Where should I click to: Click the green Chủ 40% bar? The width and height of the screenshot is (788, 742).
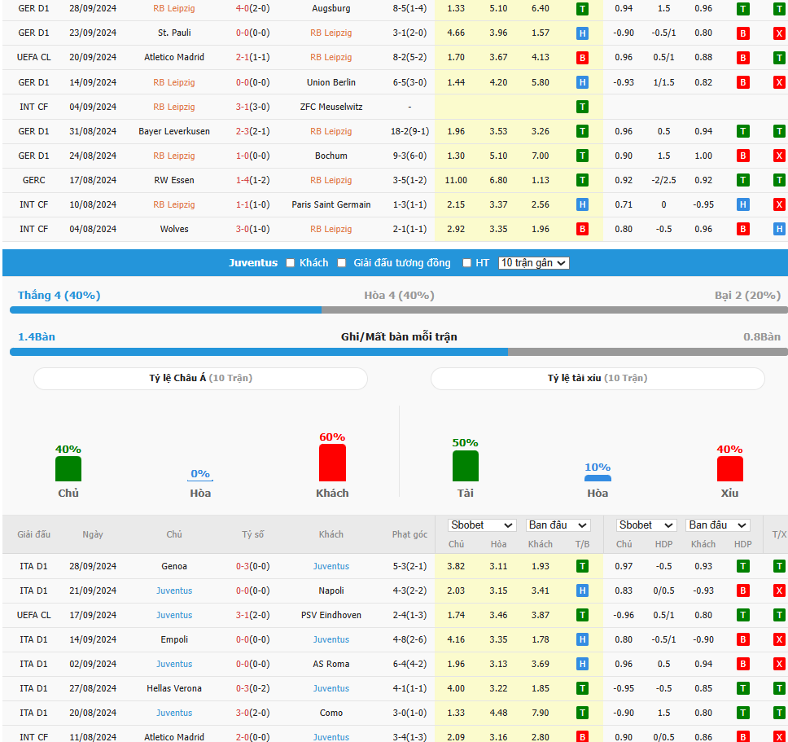tap(68, 468)
